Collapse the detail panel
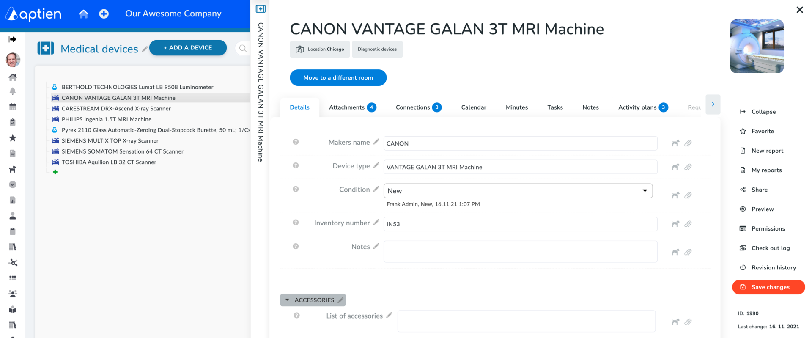 point(757,112)
